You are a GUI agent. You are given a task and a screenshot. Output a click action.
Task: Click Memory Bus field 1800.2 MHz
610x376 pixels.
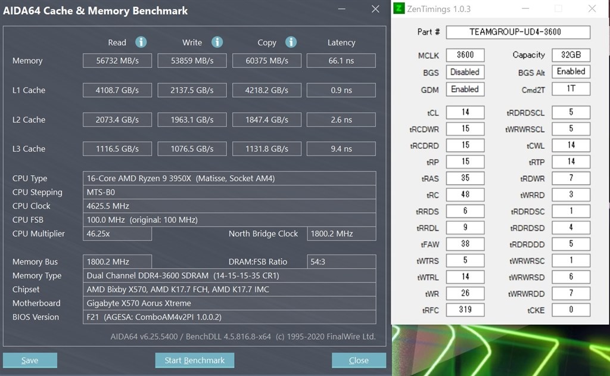tap(117, 262)
